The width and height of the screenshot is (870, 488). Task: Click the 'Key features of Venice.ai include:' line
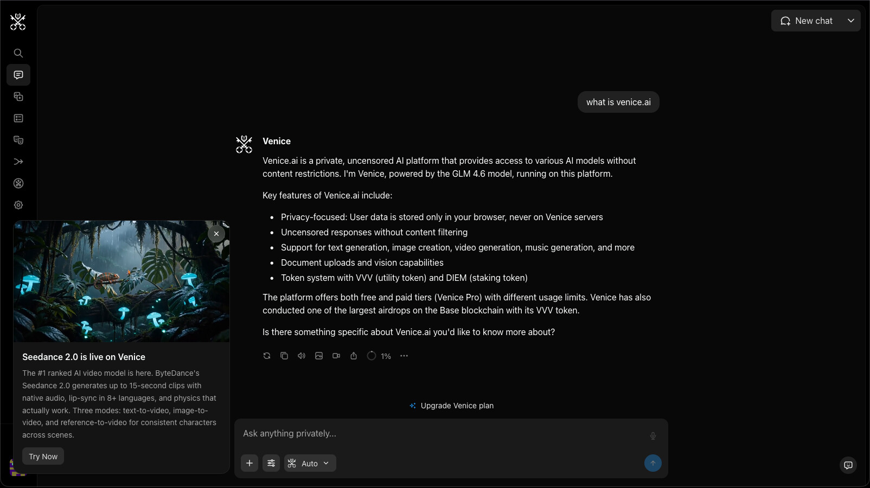click(327, 195)
